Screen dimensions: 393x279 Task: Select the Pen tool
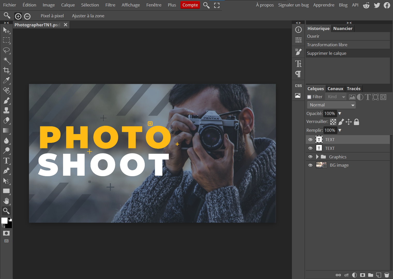click(x=6, y=171)
